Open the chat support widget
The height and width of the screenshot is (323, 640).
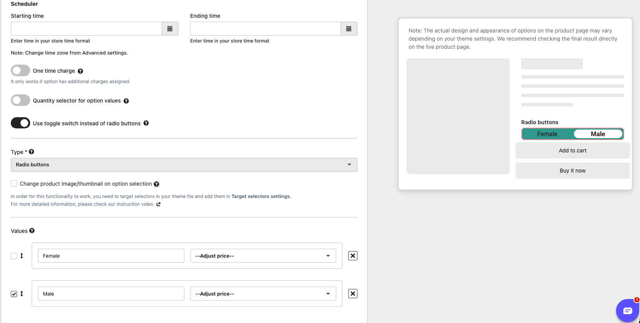point(628,311)
